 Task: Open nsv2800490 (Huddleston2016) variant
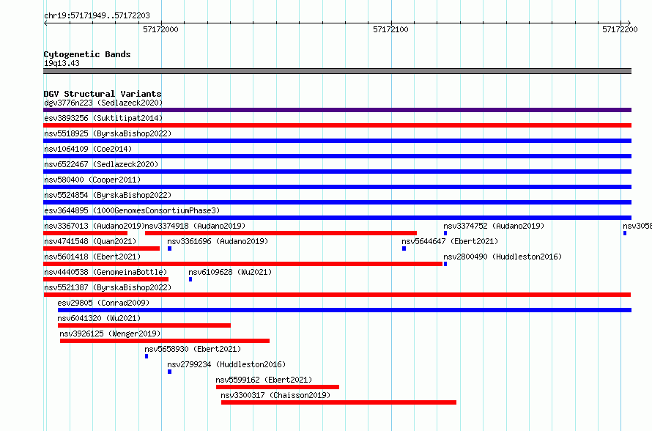pos(503,257)
